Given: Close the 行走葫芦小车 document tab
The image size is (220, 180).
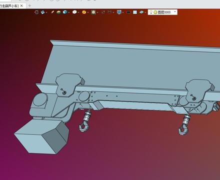Looking at the screenshot, I should point(21,6).
